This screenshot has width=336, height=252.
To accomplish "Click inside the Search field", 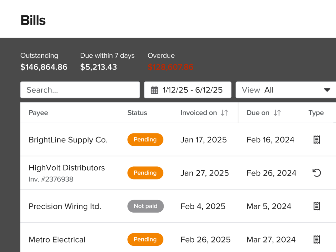I will pyautogui.click(x=80, y=90).
